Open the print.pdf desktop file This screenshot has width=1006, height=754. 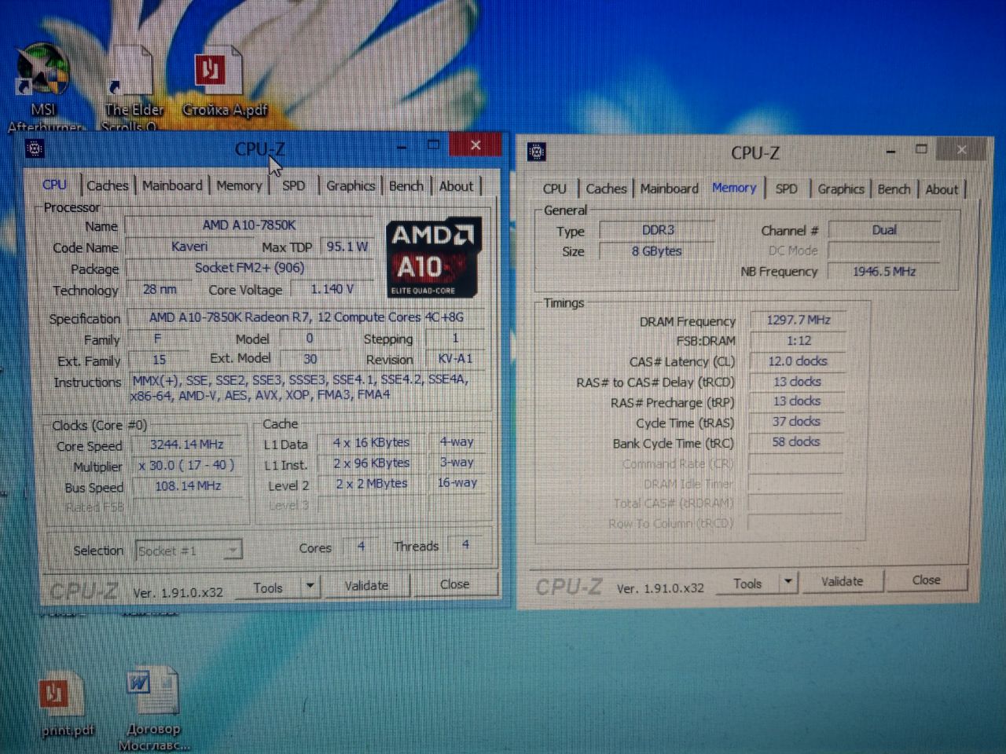[66, 705]
